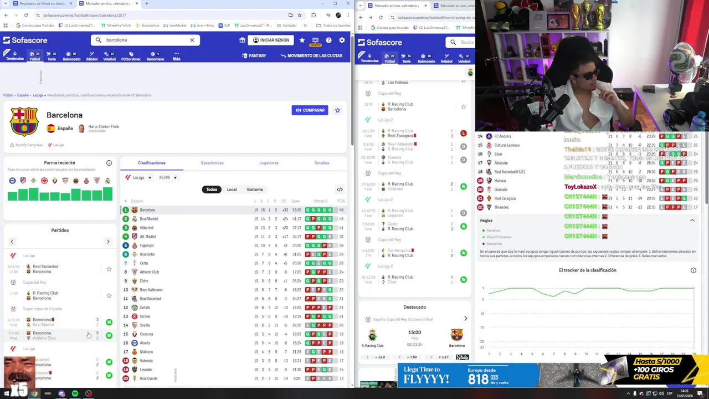Favorite the Real Sociedad vs Barcelona match

pos(109,269)
